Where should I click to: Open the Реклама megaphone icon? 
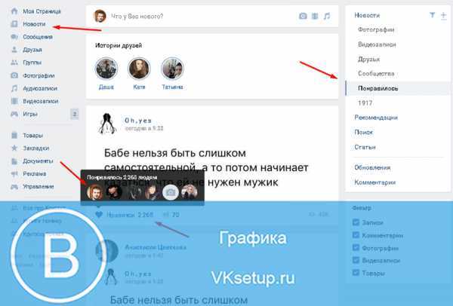point(14,173)
